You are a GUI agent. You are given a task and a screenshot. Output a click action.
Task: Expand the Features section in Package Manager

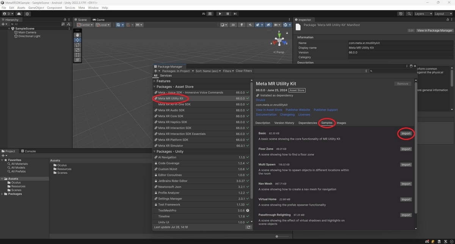[x=155, y=81]
